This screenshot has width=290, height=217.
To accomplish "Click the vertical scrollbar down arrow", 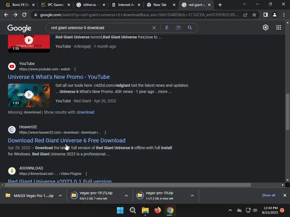I will 287,180.
